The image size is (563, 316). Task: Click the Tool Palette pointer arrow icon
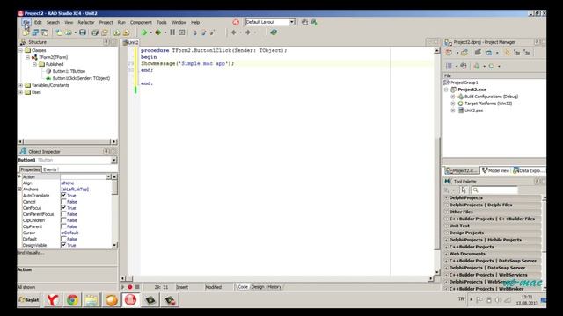tap(464, 190)
